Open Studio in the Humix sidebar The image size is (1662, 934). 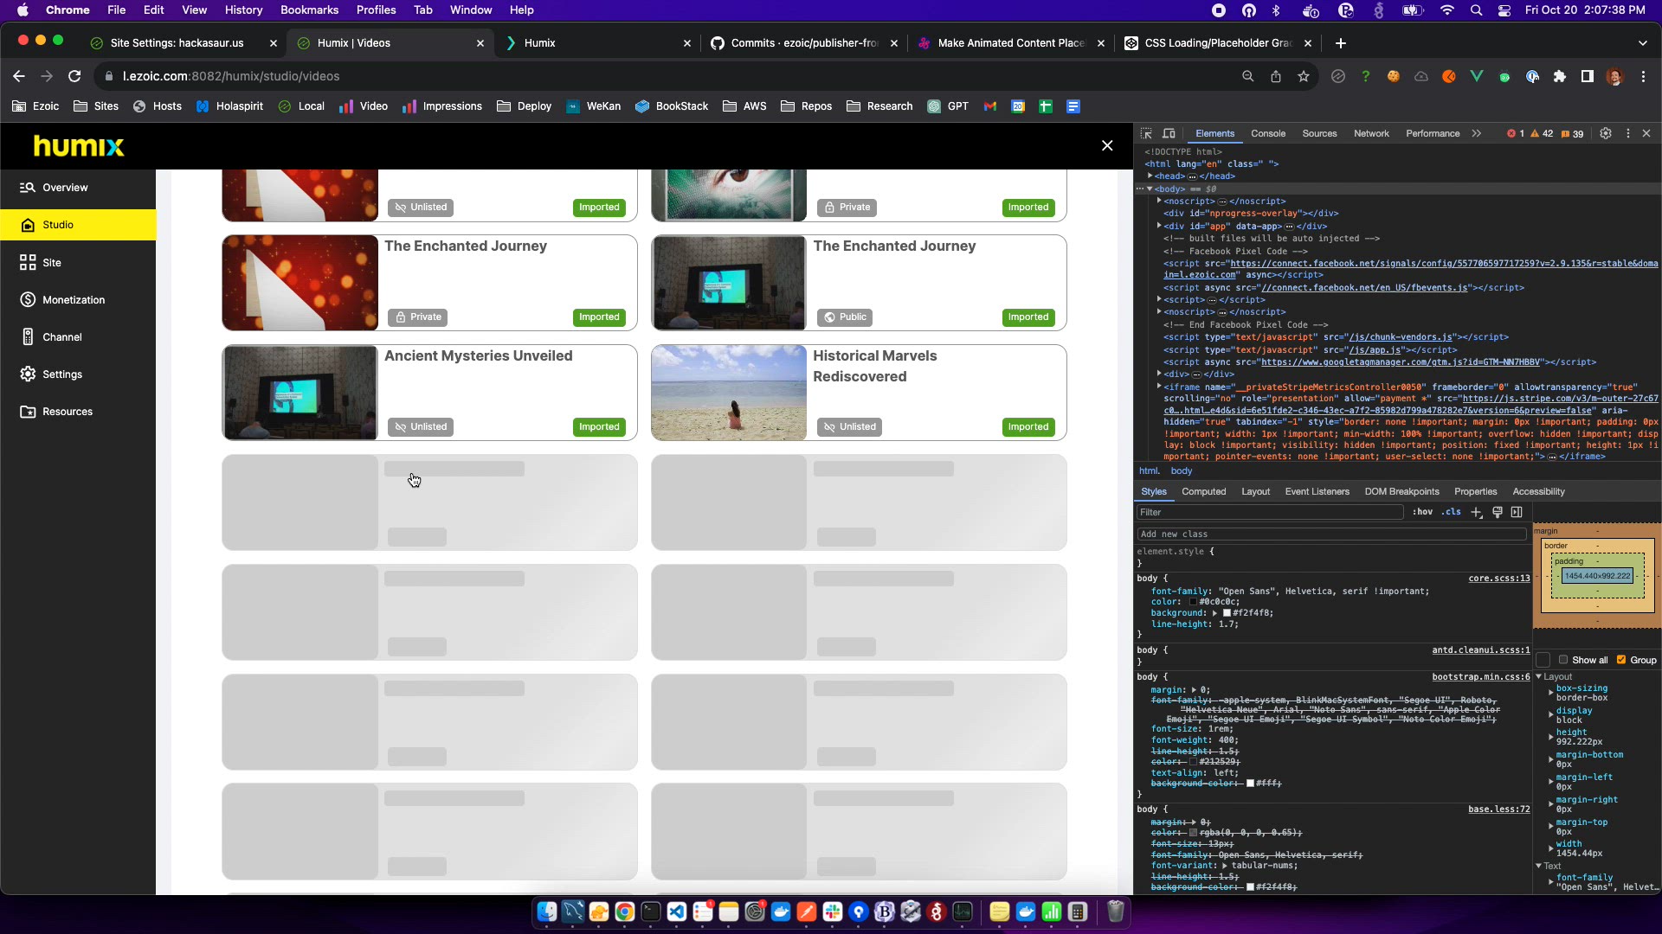[x=58, y=225]
